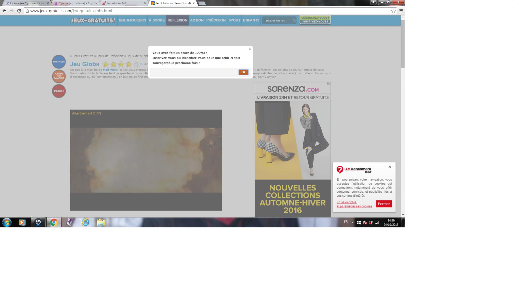Bookmark page with the star icon
Screen dimensions: 519x294
coord(393,11)
